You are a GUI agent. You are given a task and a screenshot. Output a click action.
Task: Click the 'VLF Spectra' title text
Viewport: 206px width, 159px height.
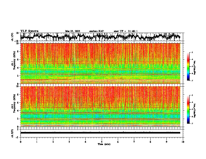coord(29,31)
